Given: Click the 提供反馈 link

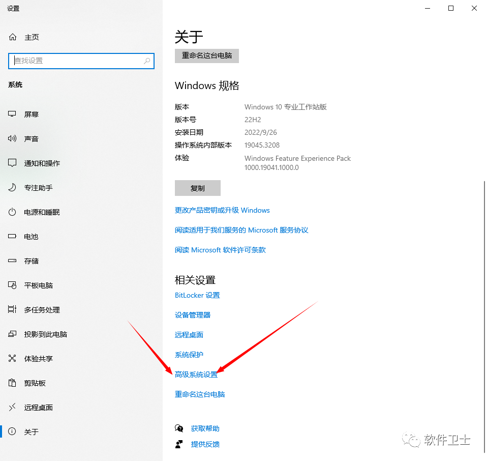Looking at the screenshot, I should point(205,444).
